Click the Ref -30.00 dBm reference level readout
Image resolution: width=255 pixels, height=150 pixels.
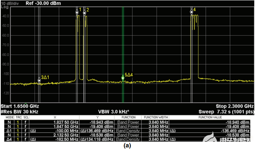[43, 3]
